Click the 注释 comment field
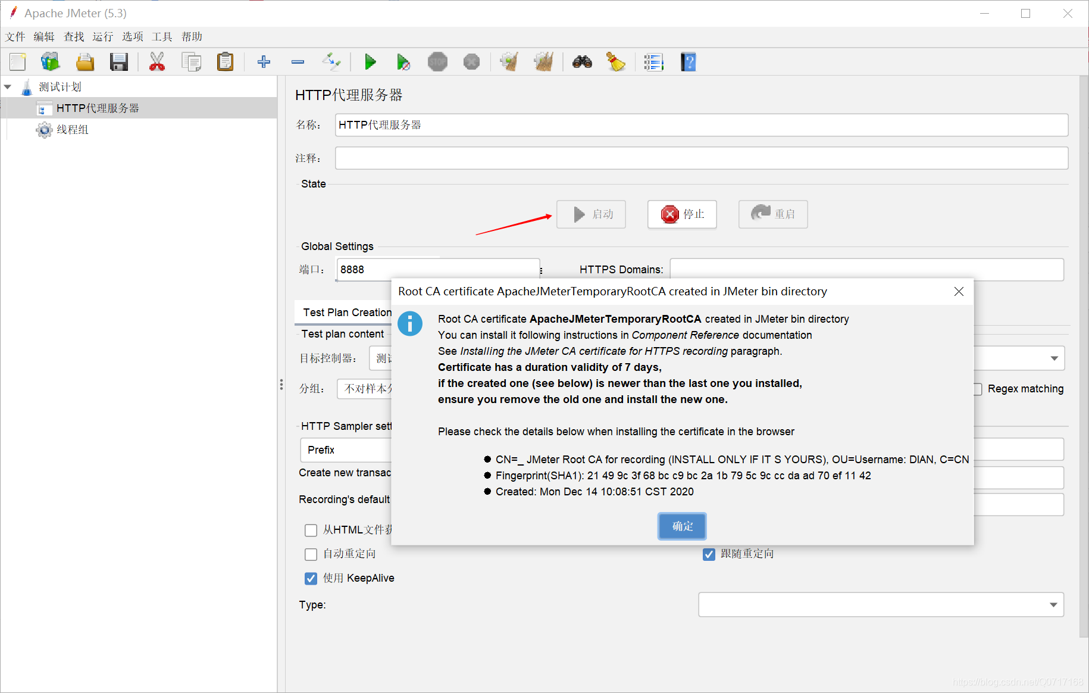Screen dimensions: 1089x693 click(x=701, y=158)
